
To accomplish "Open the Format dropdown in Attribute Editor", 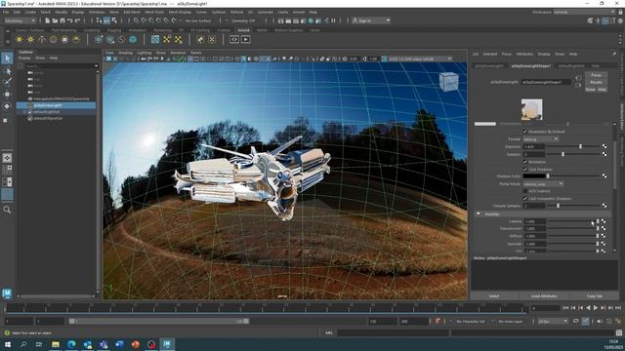I will point(540,139).
